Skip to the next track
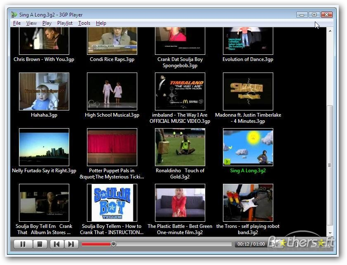347x265 pixels. click(71, 244)
